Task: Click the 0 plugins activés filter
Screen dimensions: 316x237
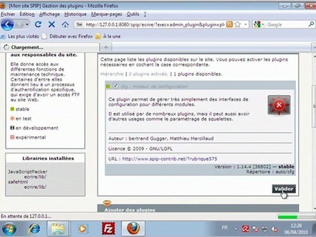Action: pyautogui.click(x=148, y=74)
